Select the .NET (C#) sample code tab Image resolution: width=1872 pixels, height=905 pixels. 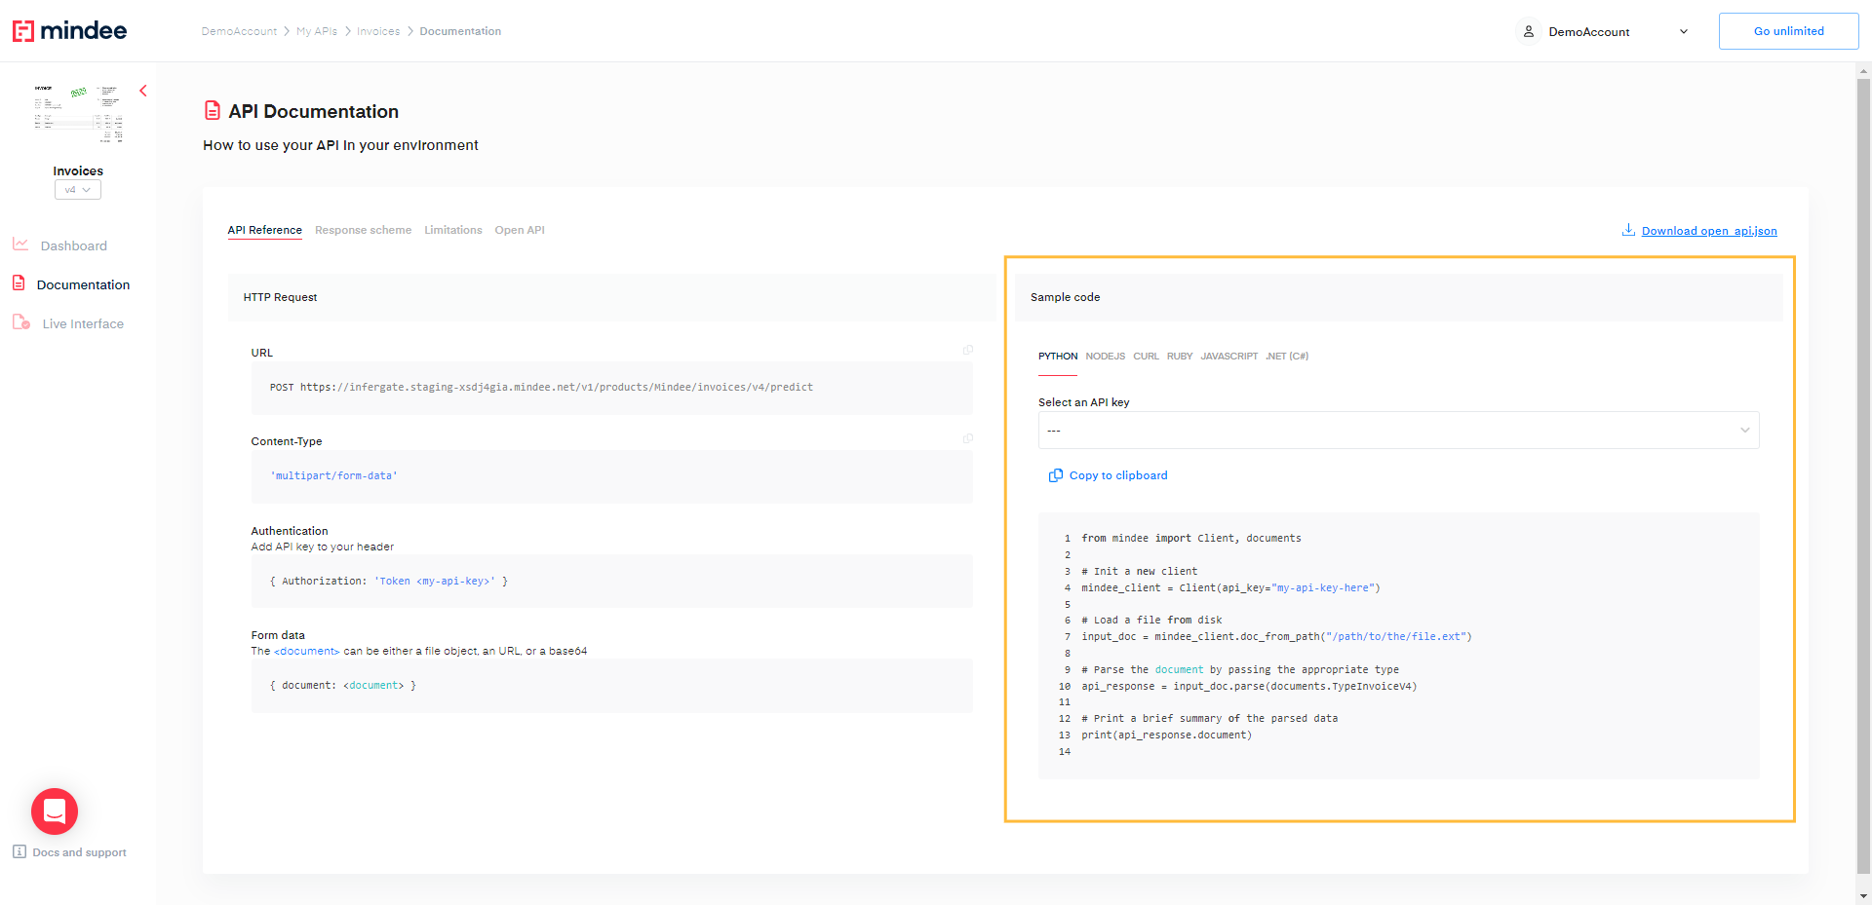pyautogui.click(x=1287, y=357)
